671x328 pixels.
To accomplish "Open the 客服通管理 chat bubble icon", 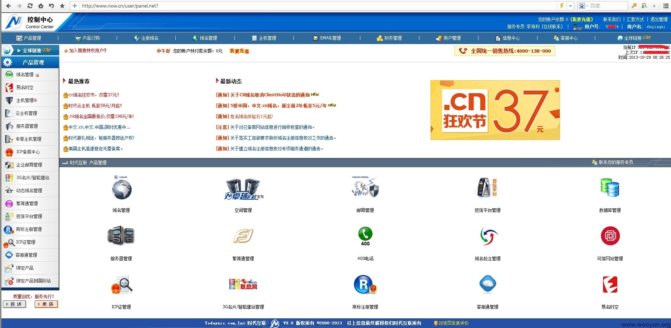I will [x=488, y=284].
